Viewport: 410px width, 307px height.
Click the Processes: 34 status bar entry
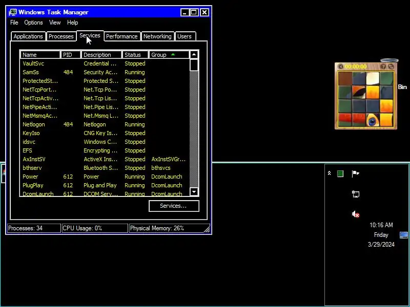pyautogui.click(x=34, y=228)
